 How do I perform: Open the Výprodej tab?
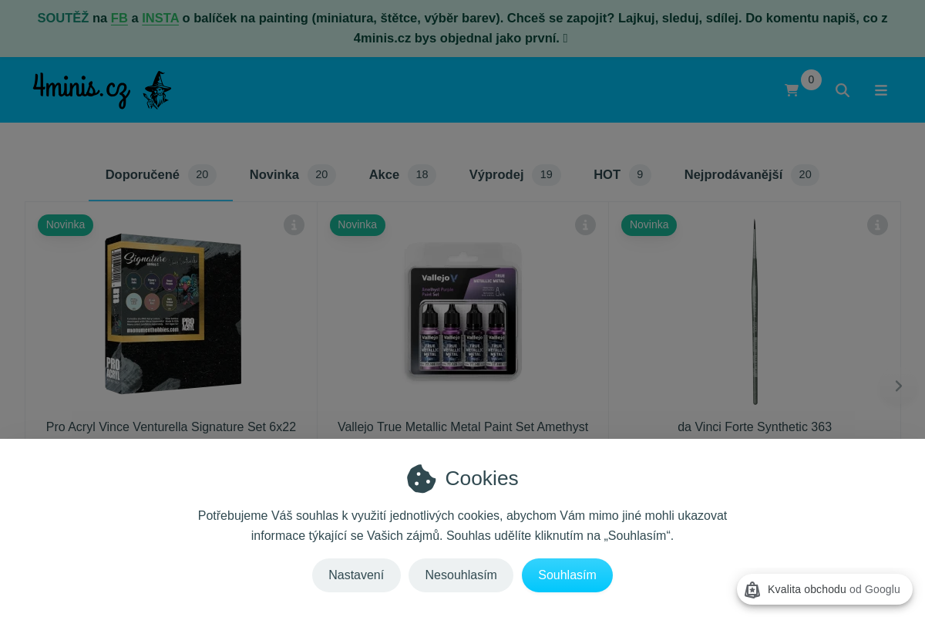coord(514,175)
